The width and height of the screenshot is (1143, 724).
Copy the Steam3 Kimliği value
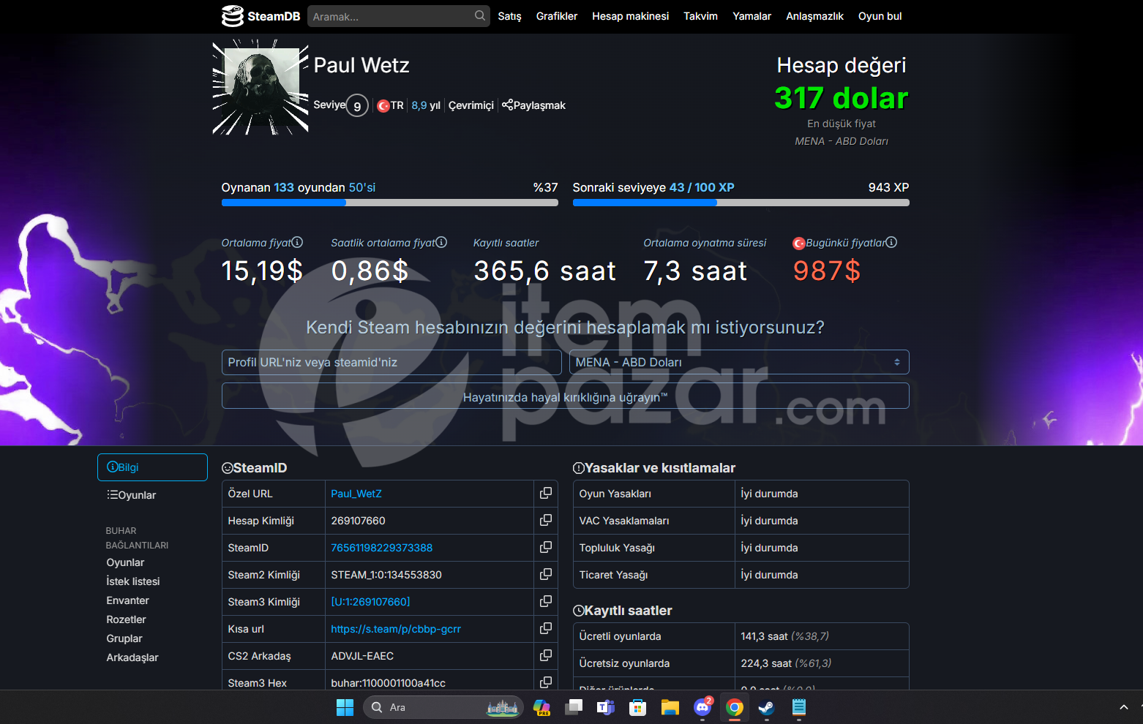click(545, 601)
